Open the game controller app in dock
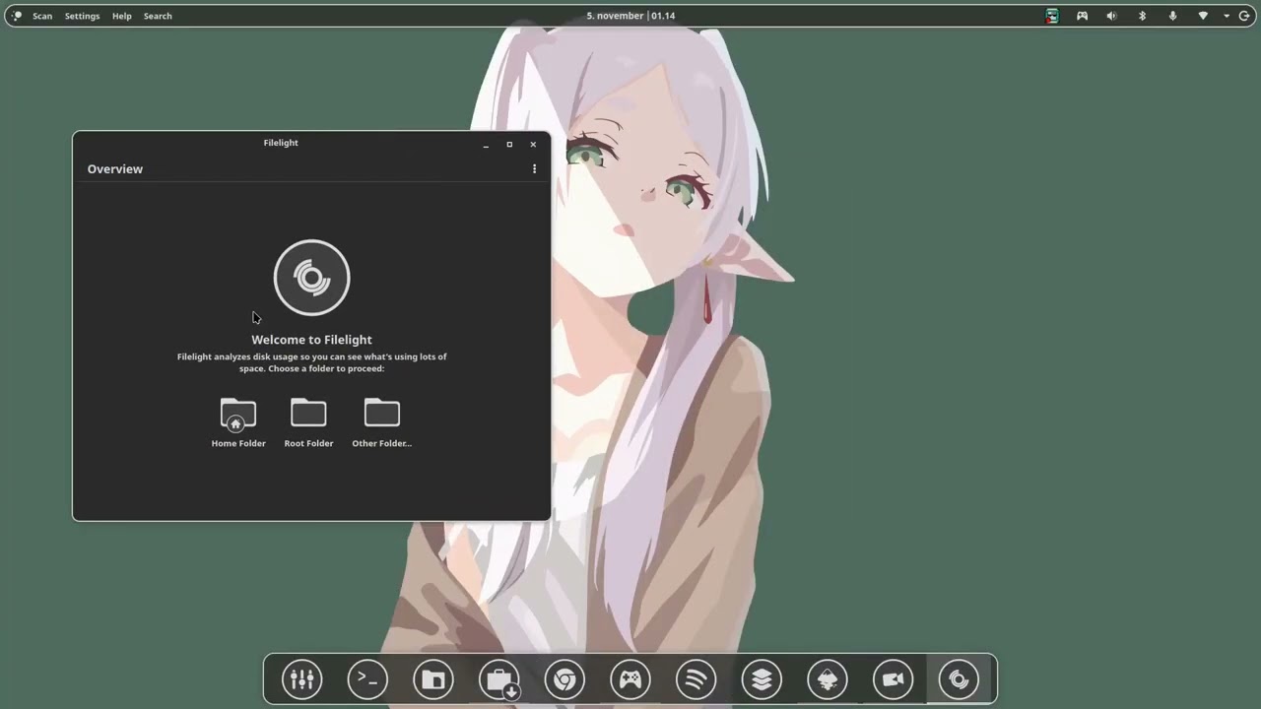 coord(630,679)
